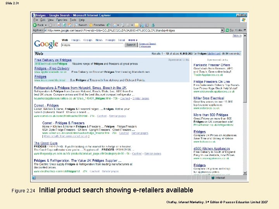This screenshot has height=209, width=279.
Task: Switch to Google News tab
Action: pos(99,40)
